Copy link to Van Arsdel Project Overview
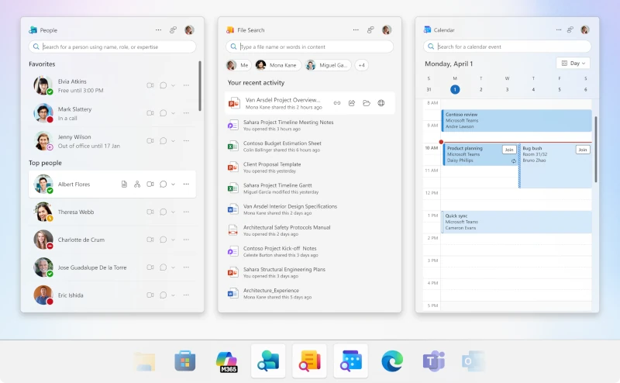The width and height of the screenshot is (620, 383). 337,103
